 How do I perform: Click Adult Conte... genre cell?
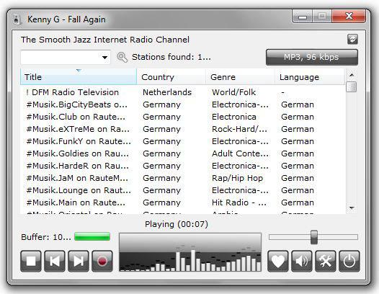tap(240, 153)
